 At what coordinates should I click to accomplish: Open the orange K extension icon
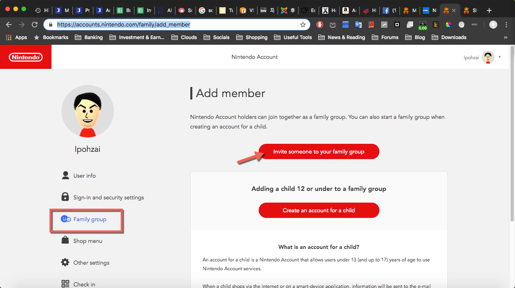coord(435,25)
